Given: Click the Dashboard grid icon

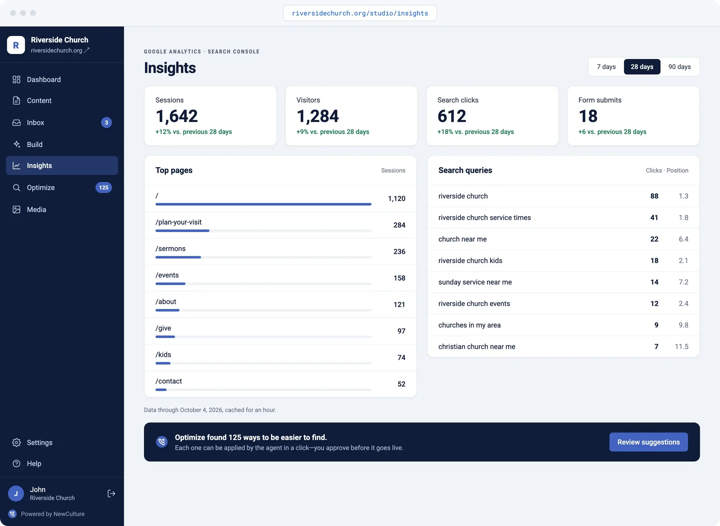Looking at the screenshot, I should 17,80.
